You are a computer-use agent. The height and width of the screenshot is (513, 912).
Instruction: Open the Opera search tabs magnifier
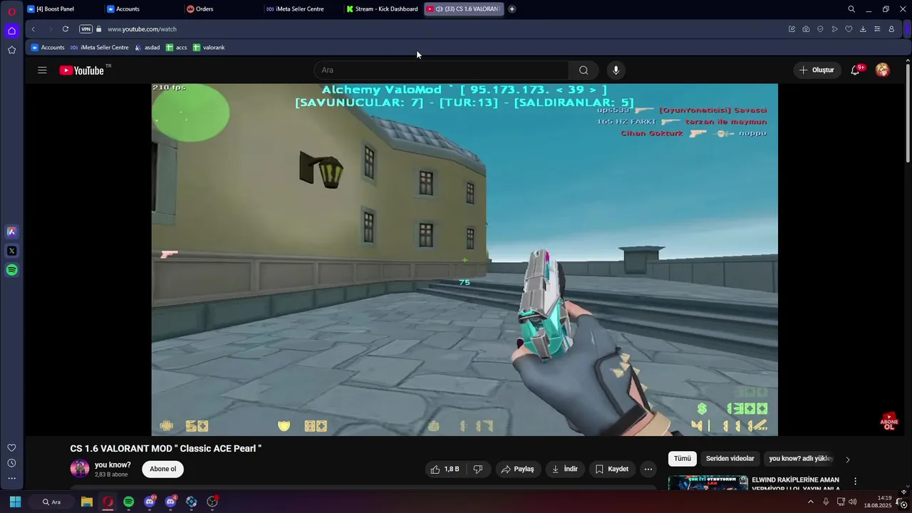(x=851, y=9)
